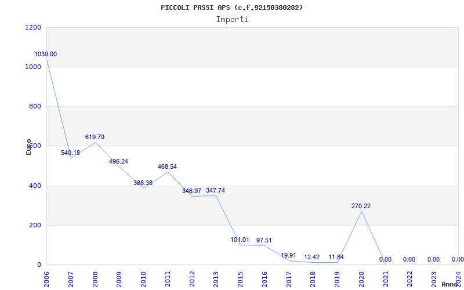The height and width of the screenshot is (290, 464).
Task: Click the Euro y-axis title
Action: 28,146
